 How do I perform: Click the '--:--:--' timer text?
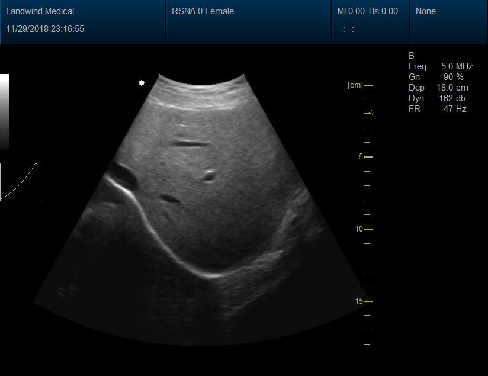[349, 30]
